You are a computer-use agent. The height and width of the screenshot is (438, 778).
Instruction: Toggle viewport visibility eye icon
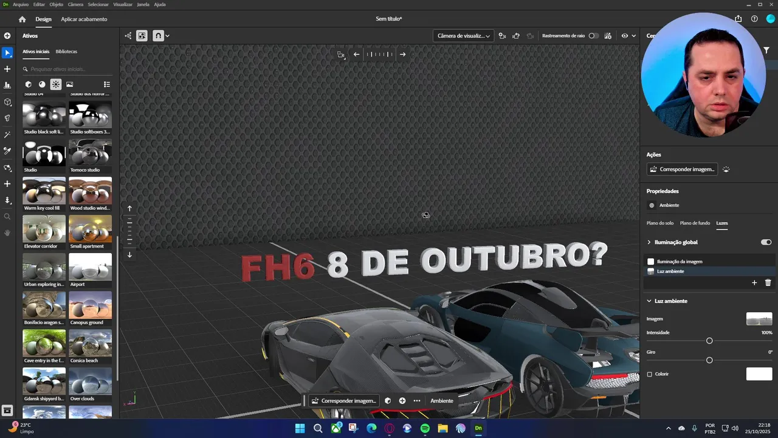624,36
